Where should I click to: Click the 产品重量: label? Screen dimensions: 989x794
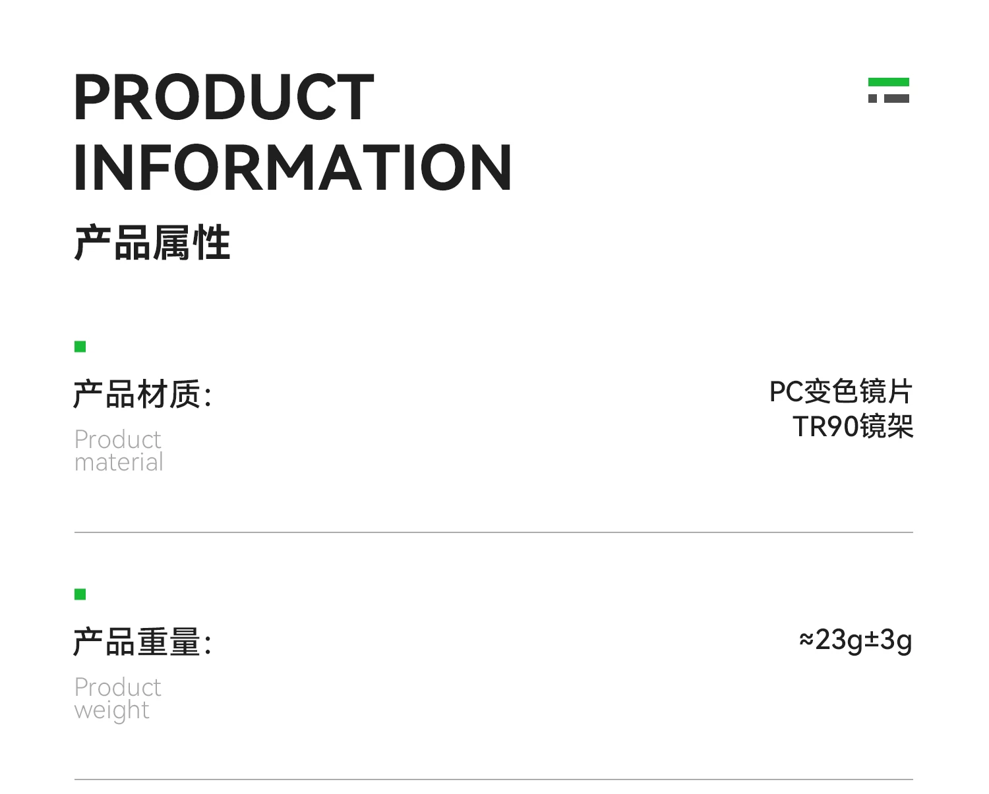(x=142, y=642)
